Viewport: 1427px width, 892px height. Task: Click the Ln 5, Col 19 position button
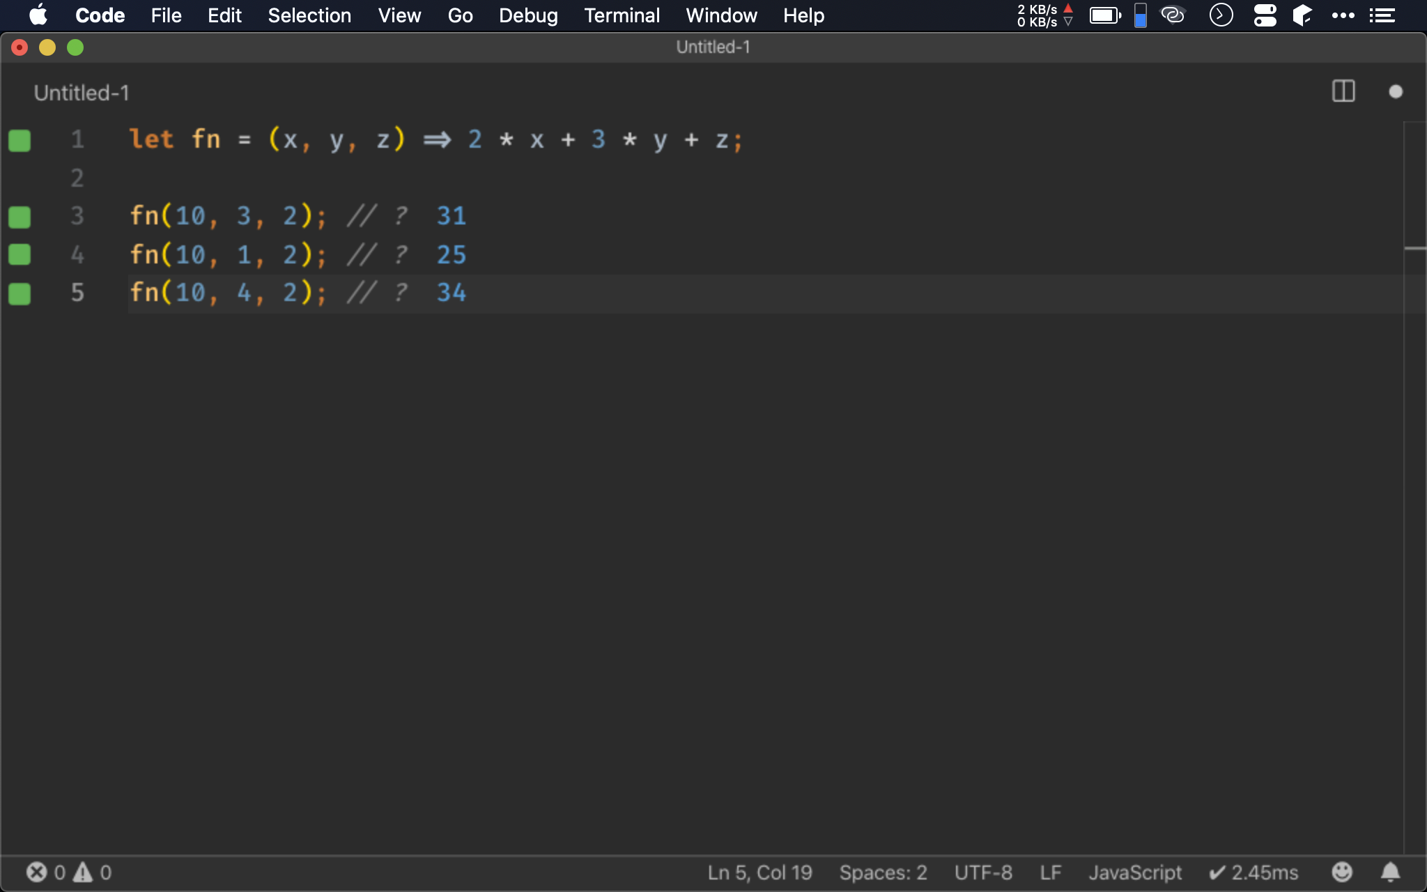pyautogui.click(x=759, y=872)
